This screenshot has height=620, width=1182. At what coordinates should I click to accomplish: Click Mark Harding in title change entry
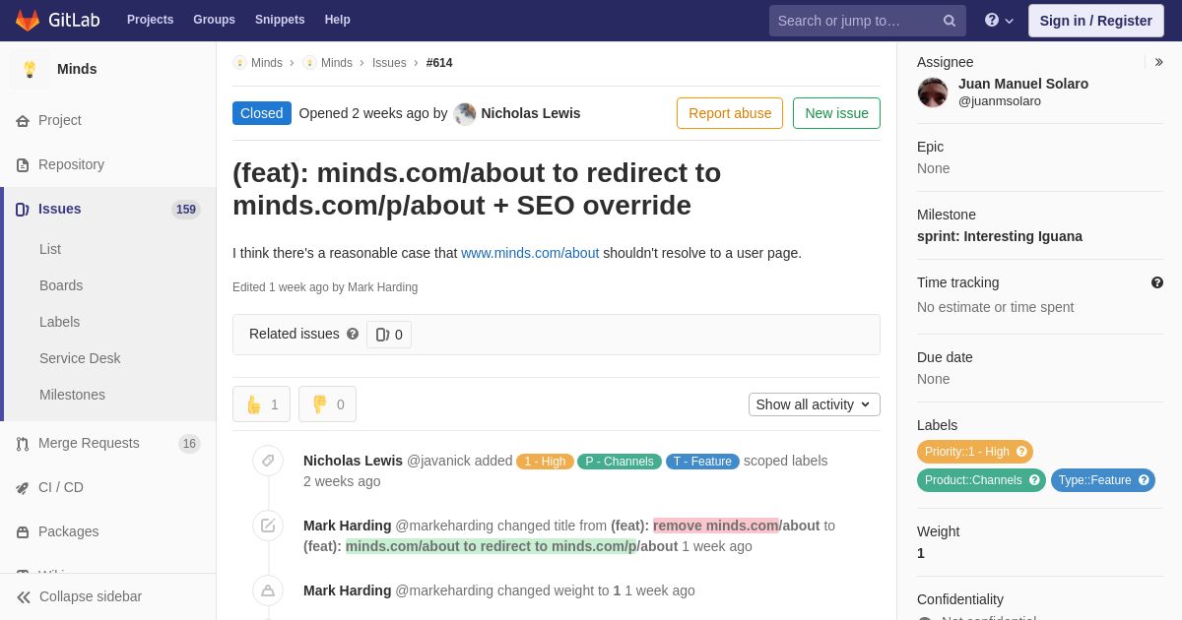point(348,526)
